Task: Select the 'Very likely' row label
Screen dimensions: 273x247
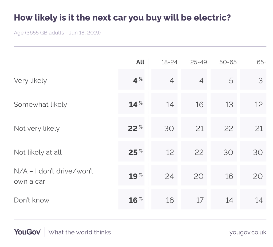Action: [x=30, y=80]
